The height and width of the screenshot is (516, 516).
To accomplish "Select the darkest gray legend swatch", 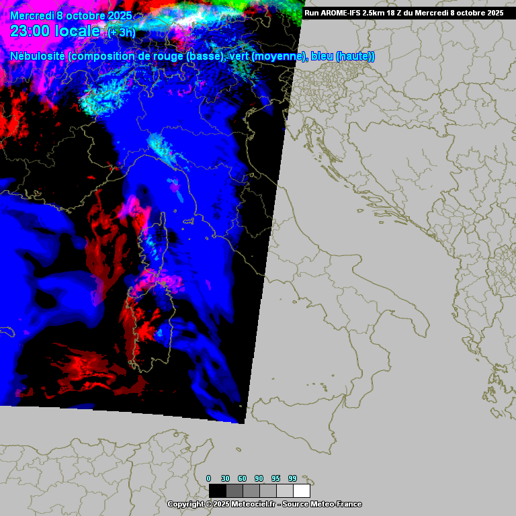I will coord(234,490).
